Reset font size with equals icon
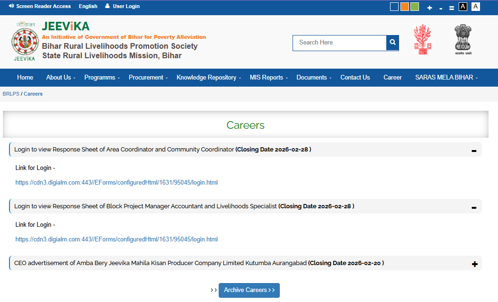498x302 pixels. pos(452,8)
